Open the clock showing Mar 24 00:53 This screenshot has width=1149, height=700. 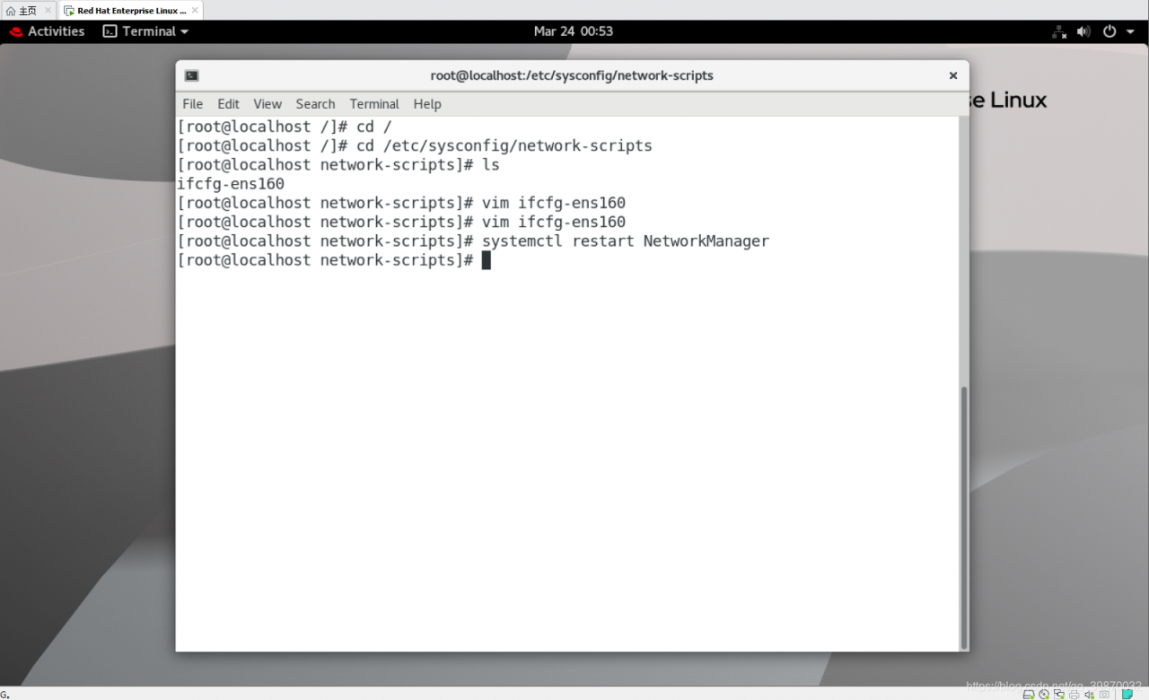coord(573,31)
